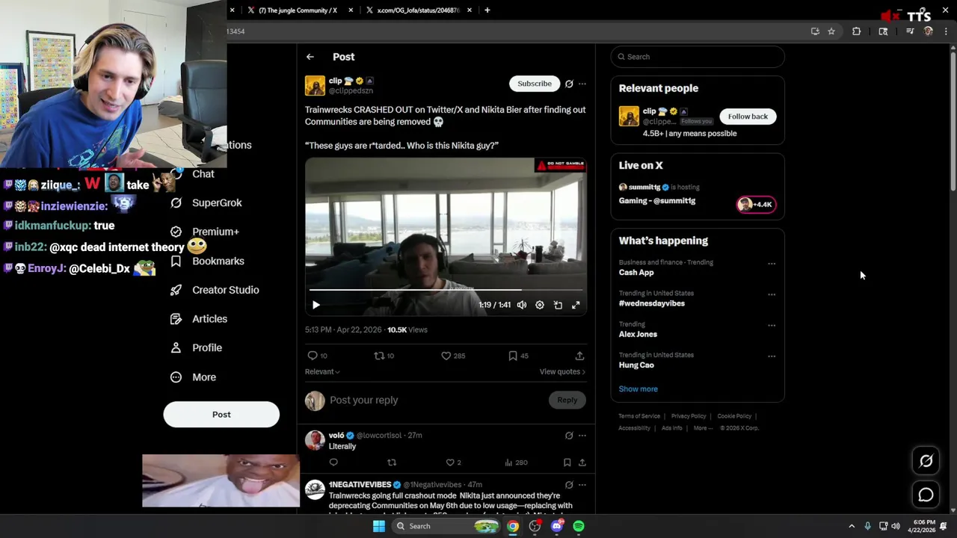Expand the Relevant sort dropdown
Screen dimensions: 957x538
pos(322,371)
